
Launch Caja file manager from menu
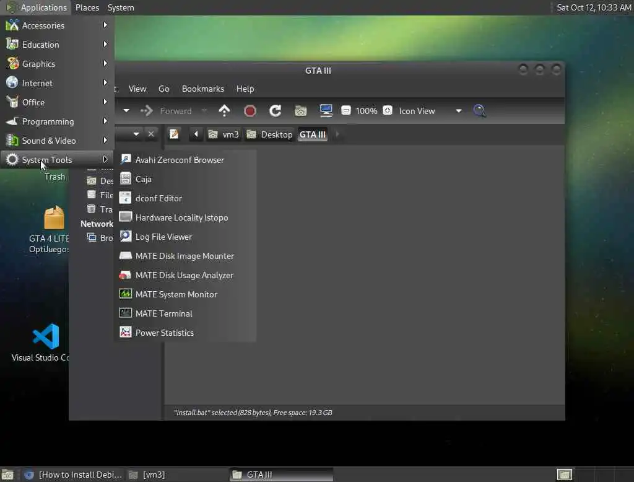pyautogui.click(x=186, y=179)
